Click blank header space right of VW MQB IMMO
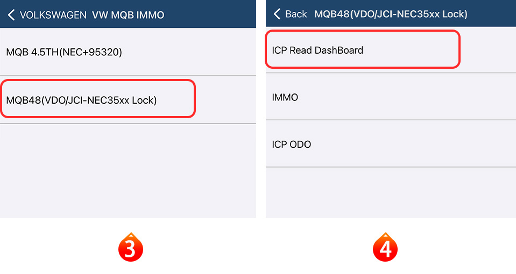 point(215,15)
